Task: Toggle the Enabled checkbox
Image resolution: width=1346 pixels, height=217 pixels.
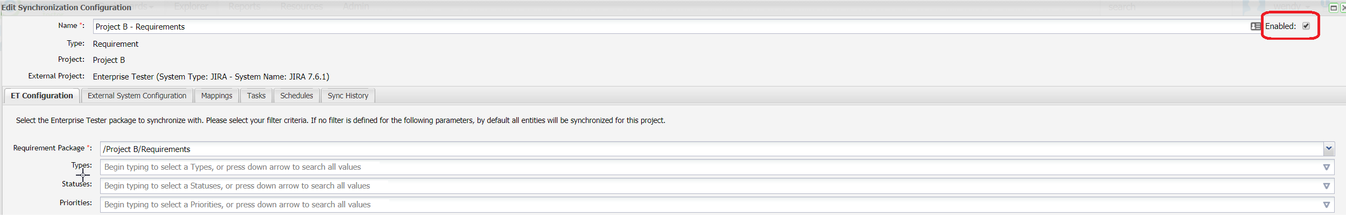Action: (x=1306, y=26)
